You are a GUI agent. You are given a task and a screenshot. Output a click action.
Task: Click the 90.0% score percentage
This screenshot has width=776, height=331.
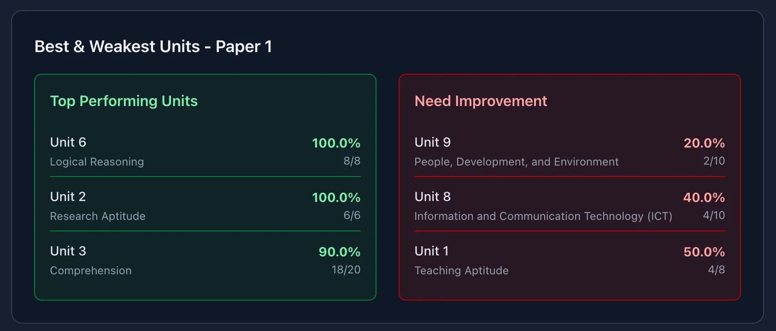coord(339,252)
